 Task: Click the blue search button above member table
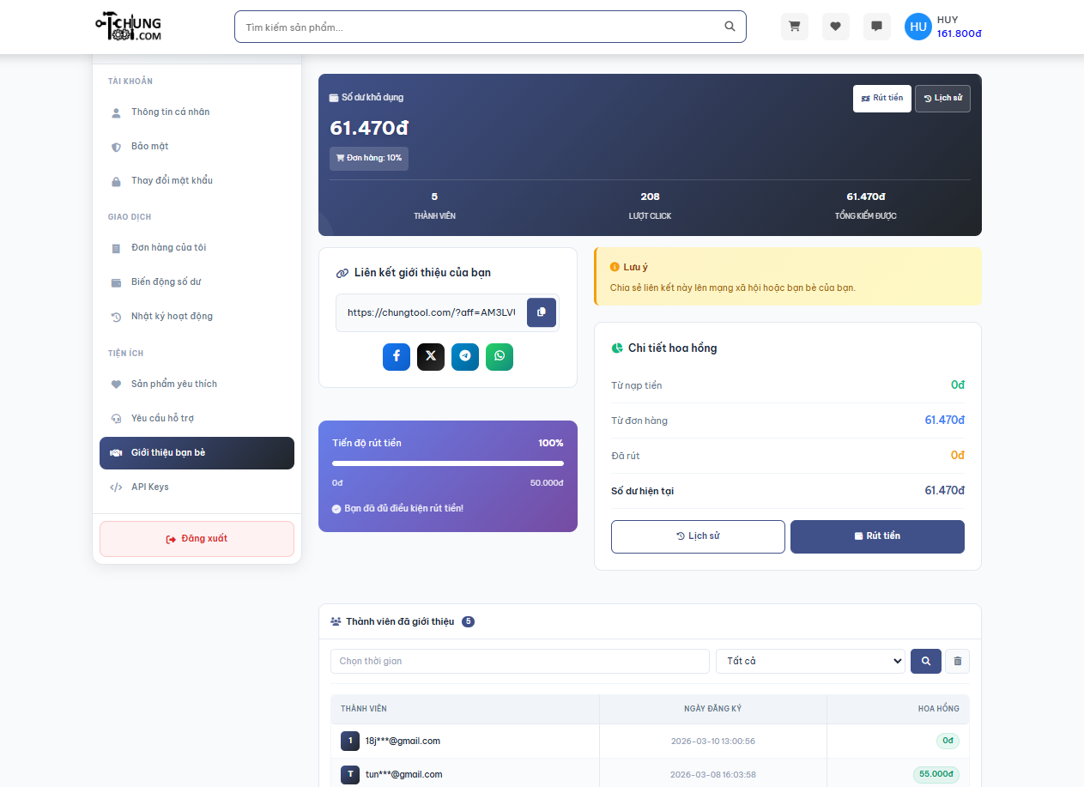click(925, 661)
